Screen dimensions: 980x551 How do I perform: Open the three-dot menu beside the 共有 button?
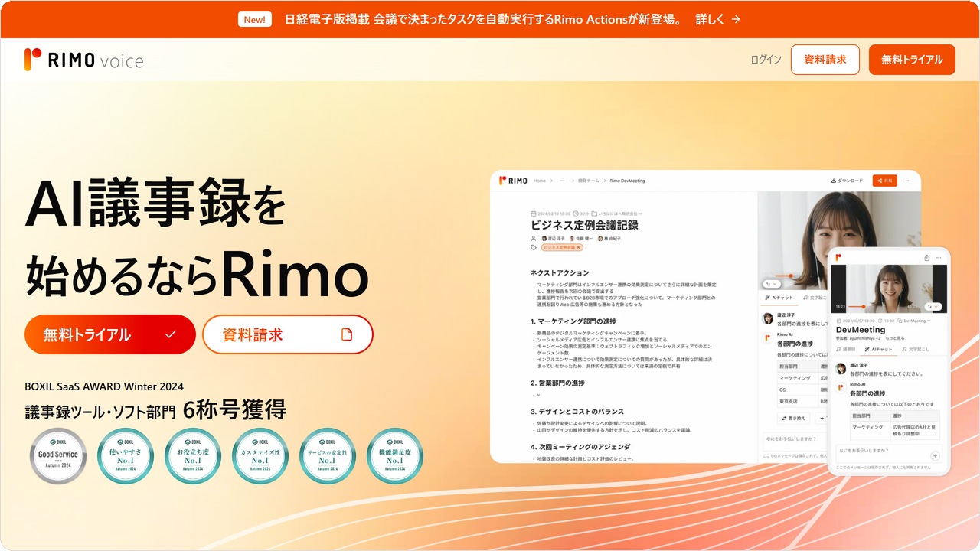(909, 181)
